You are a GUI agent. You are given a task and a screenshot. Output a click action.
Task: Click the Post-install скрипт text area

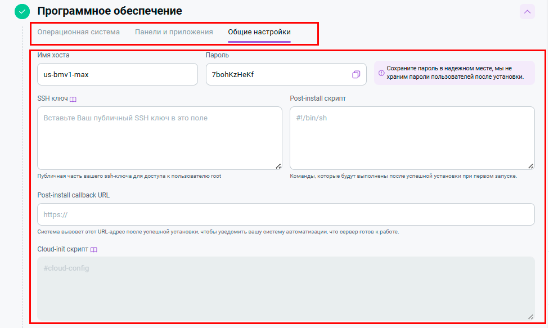click(412, 138)
